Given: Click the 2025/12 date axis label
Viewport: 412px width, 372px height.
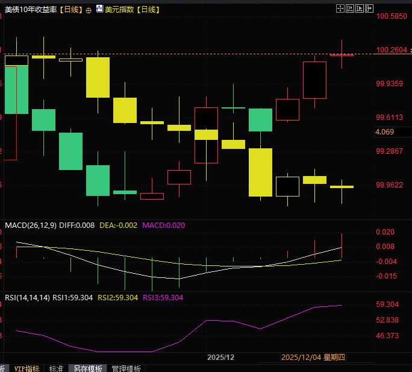Looking at the screenshot, I should click(220, 358).
